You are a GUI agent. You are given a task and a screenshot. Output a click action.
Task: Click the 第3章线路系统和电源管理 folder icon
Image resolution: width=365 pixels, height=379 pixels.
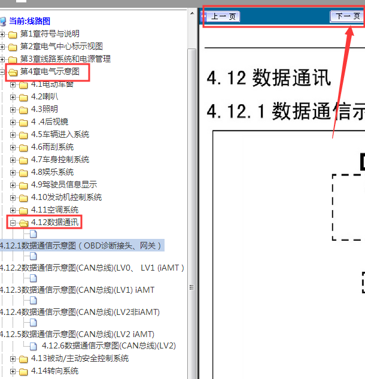pos(13,59)
